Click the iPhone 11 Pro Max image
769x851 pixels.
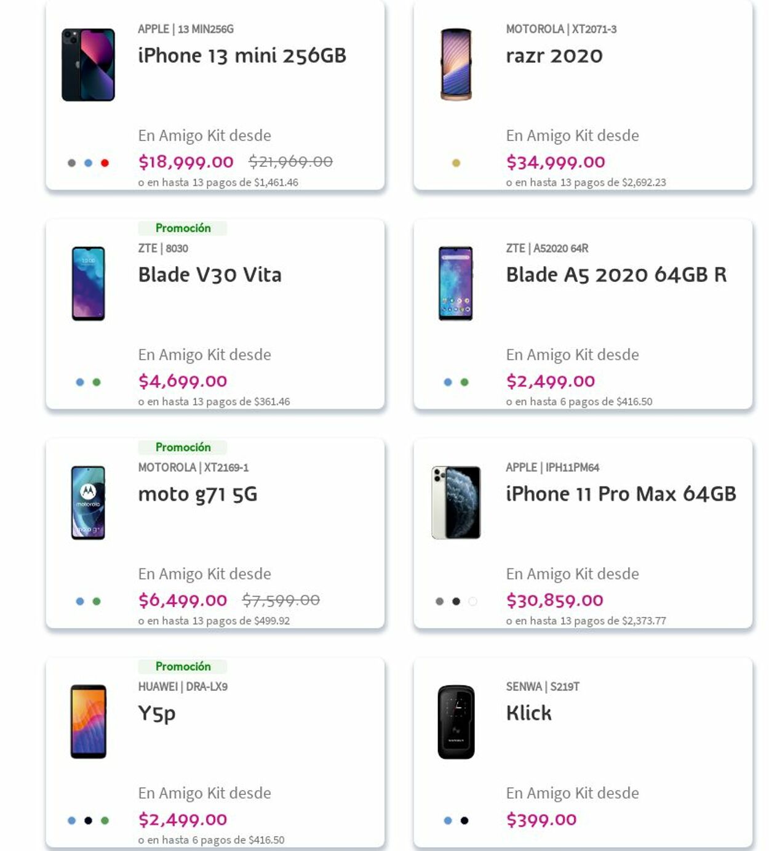pyautogui.click(x=456, y=502)
